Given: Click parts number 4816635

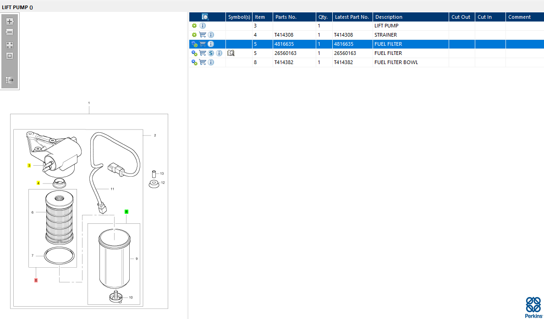Looking at the screenshot, I should [x=284, y=44].
